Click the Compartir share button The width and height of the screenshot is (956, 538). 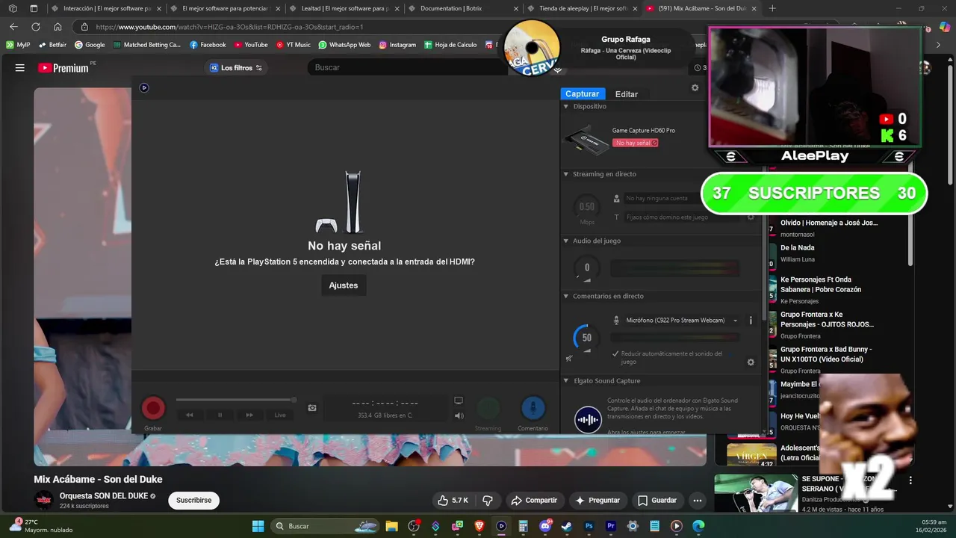coord(533,501)
